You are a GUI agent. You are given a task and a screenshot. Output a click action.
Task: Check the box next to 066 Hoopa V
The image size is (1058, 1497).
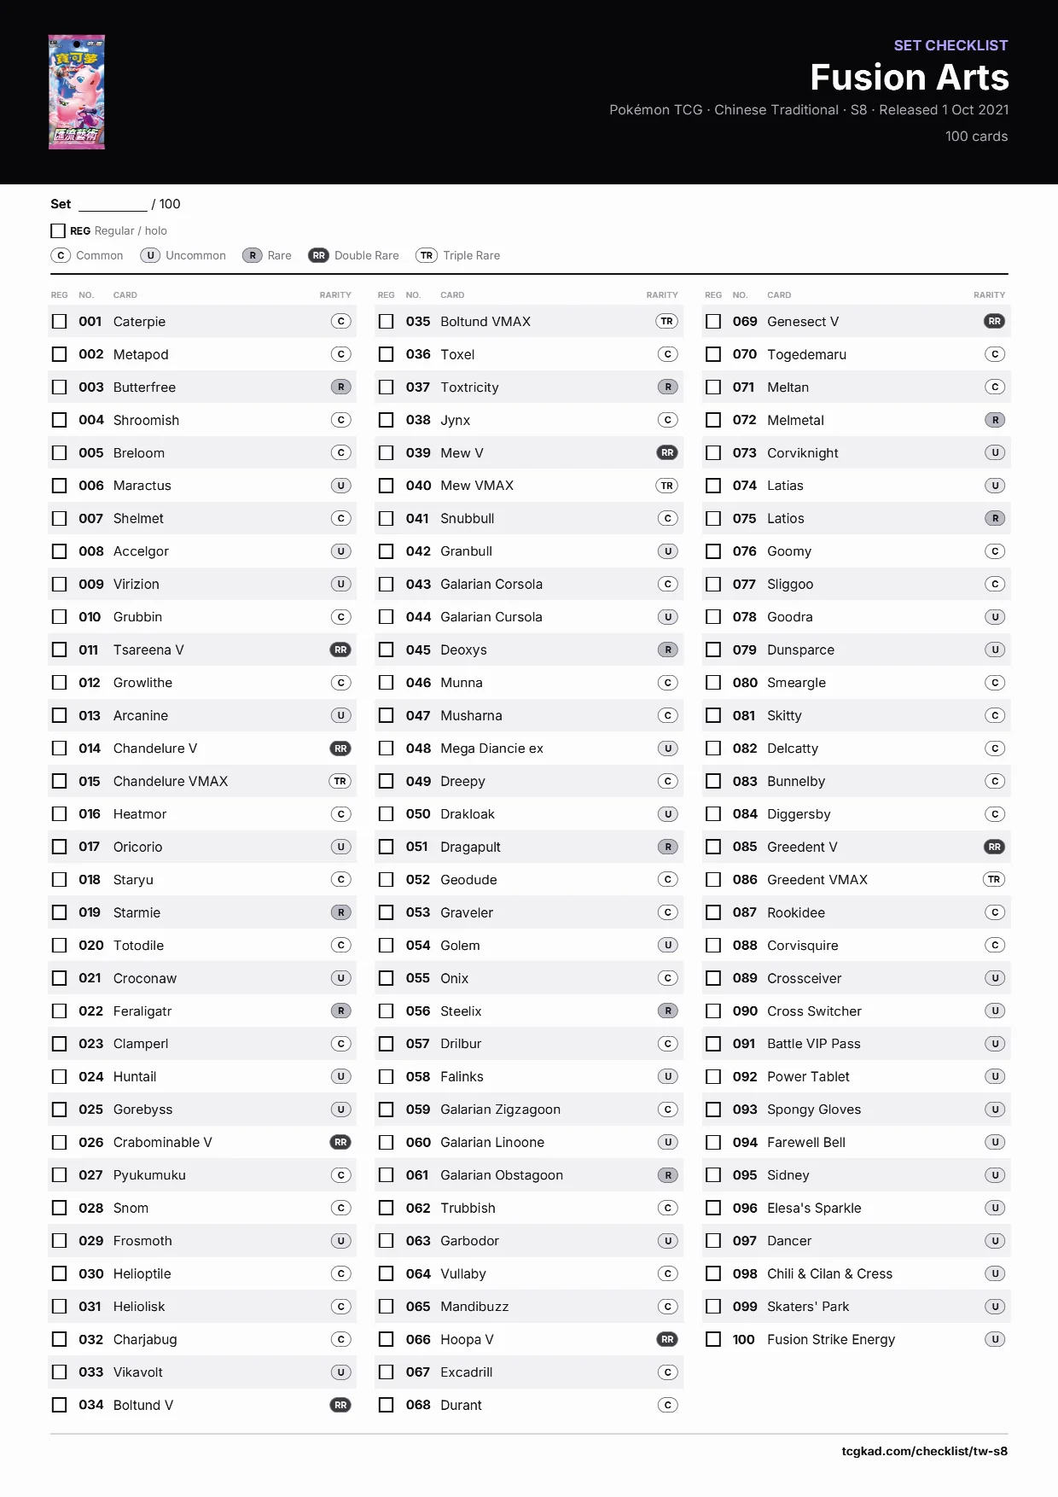(x=387, y=1340)
